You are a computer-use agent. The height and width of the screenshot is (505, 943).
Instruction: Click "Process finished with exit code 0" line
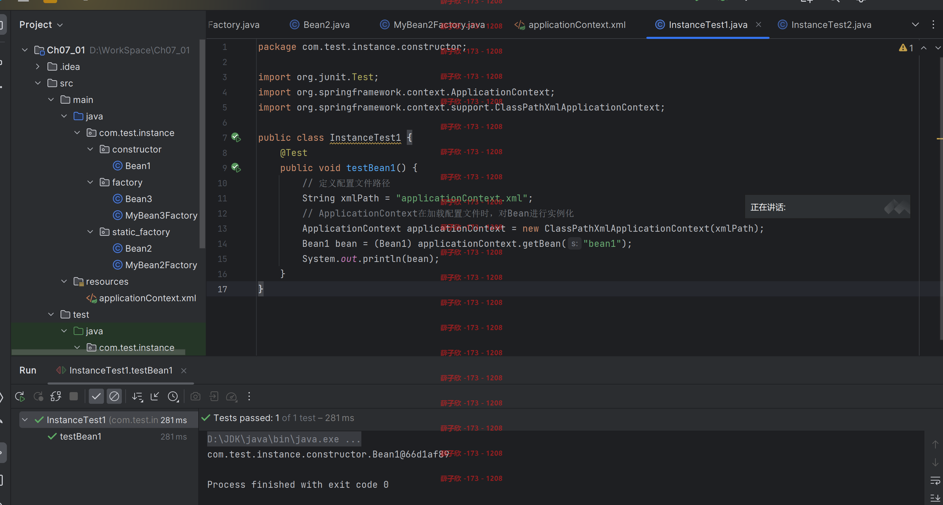(298, 484)
